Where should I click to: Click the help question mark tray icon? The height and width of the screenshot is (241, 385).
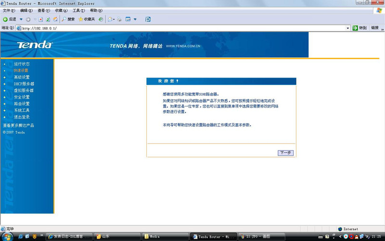[327, 237]
